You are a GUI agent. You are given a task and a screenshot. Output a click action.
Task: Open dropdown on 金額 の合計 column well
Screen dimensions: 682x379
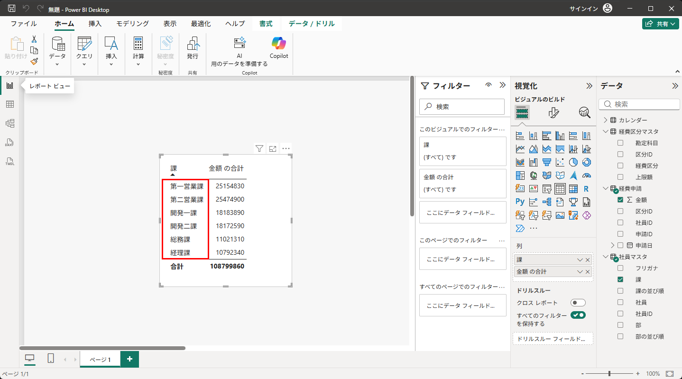(x=580, y=272)
